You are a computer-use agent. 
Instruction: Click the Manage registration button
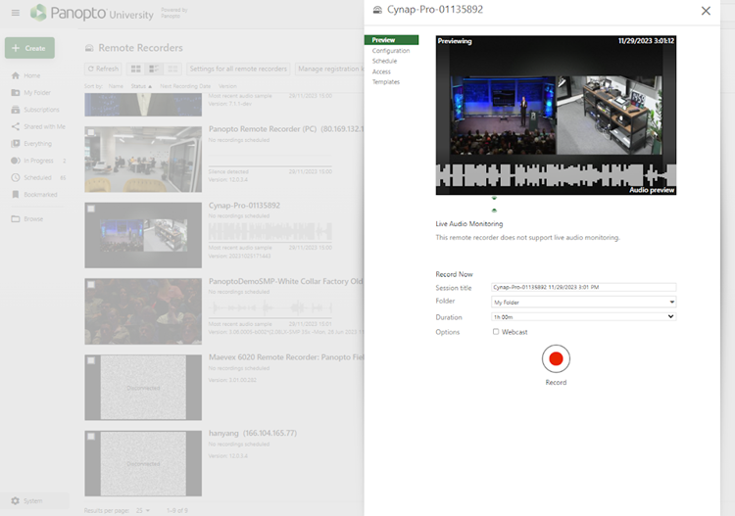[329, 69]
